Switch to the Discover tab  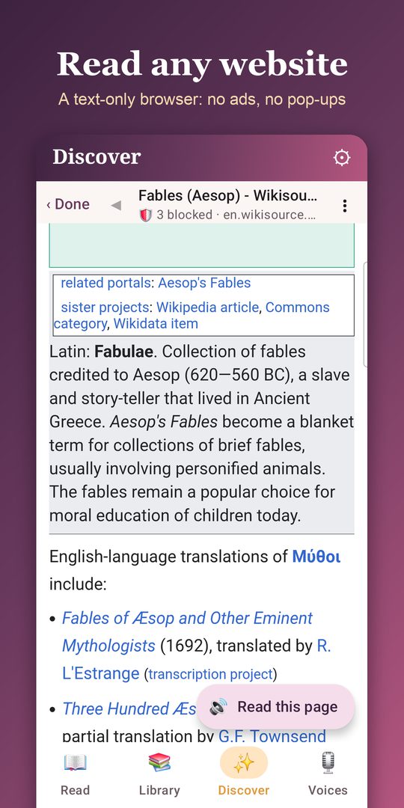(x=244, y=771)
